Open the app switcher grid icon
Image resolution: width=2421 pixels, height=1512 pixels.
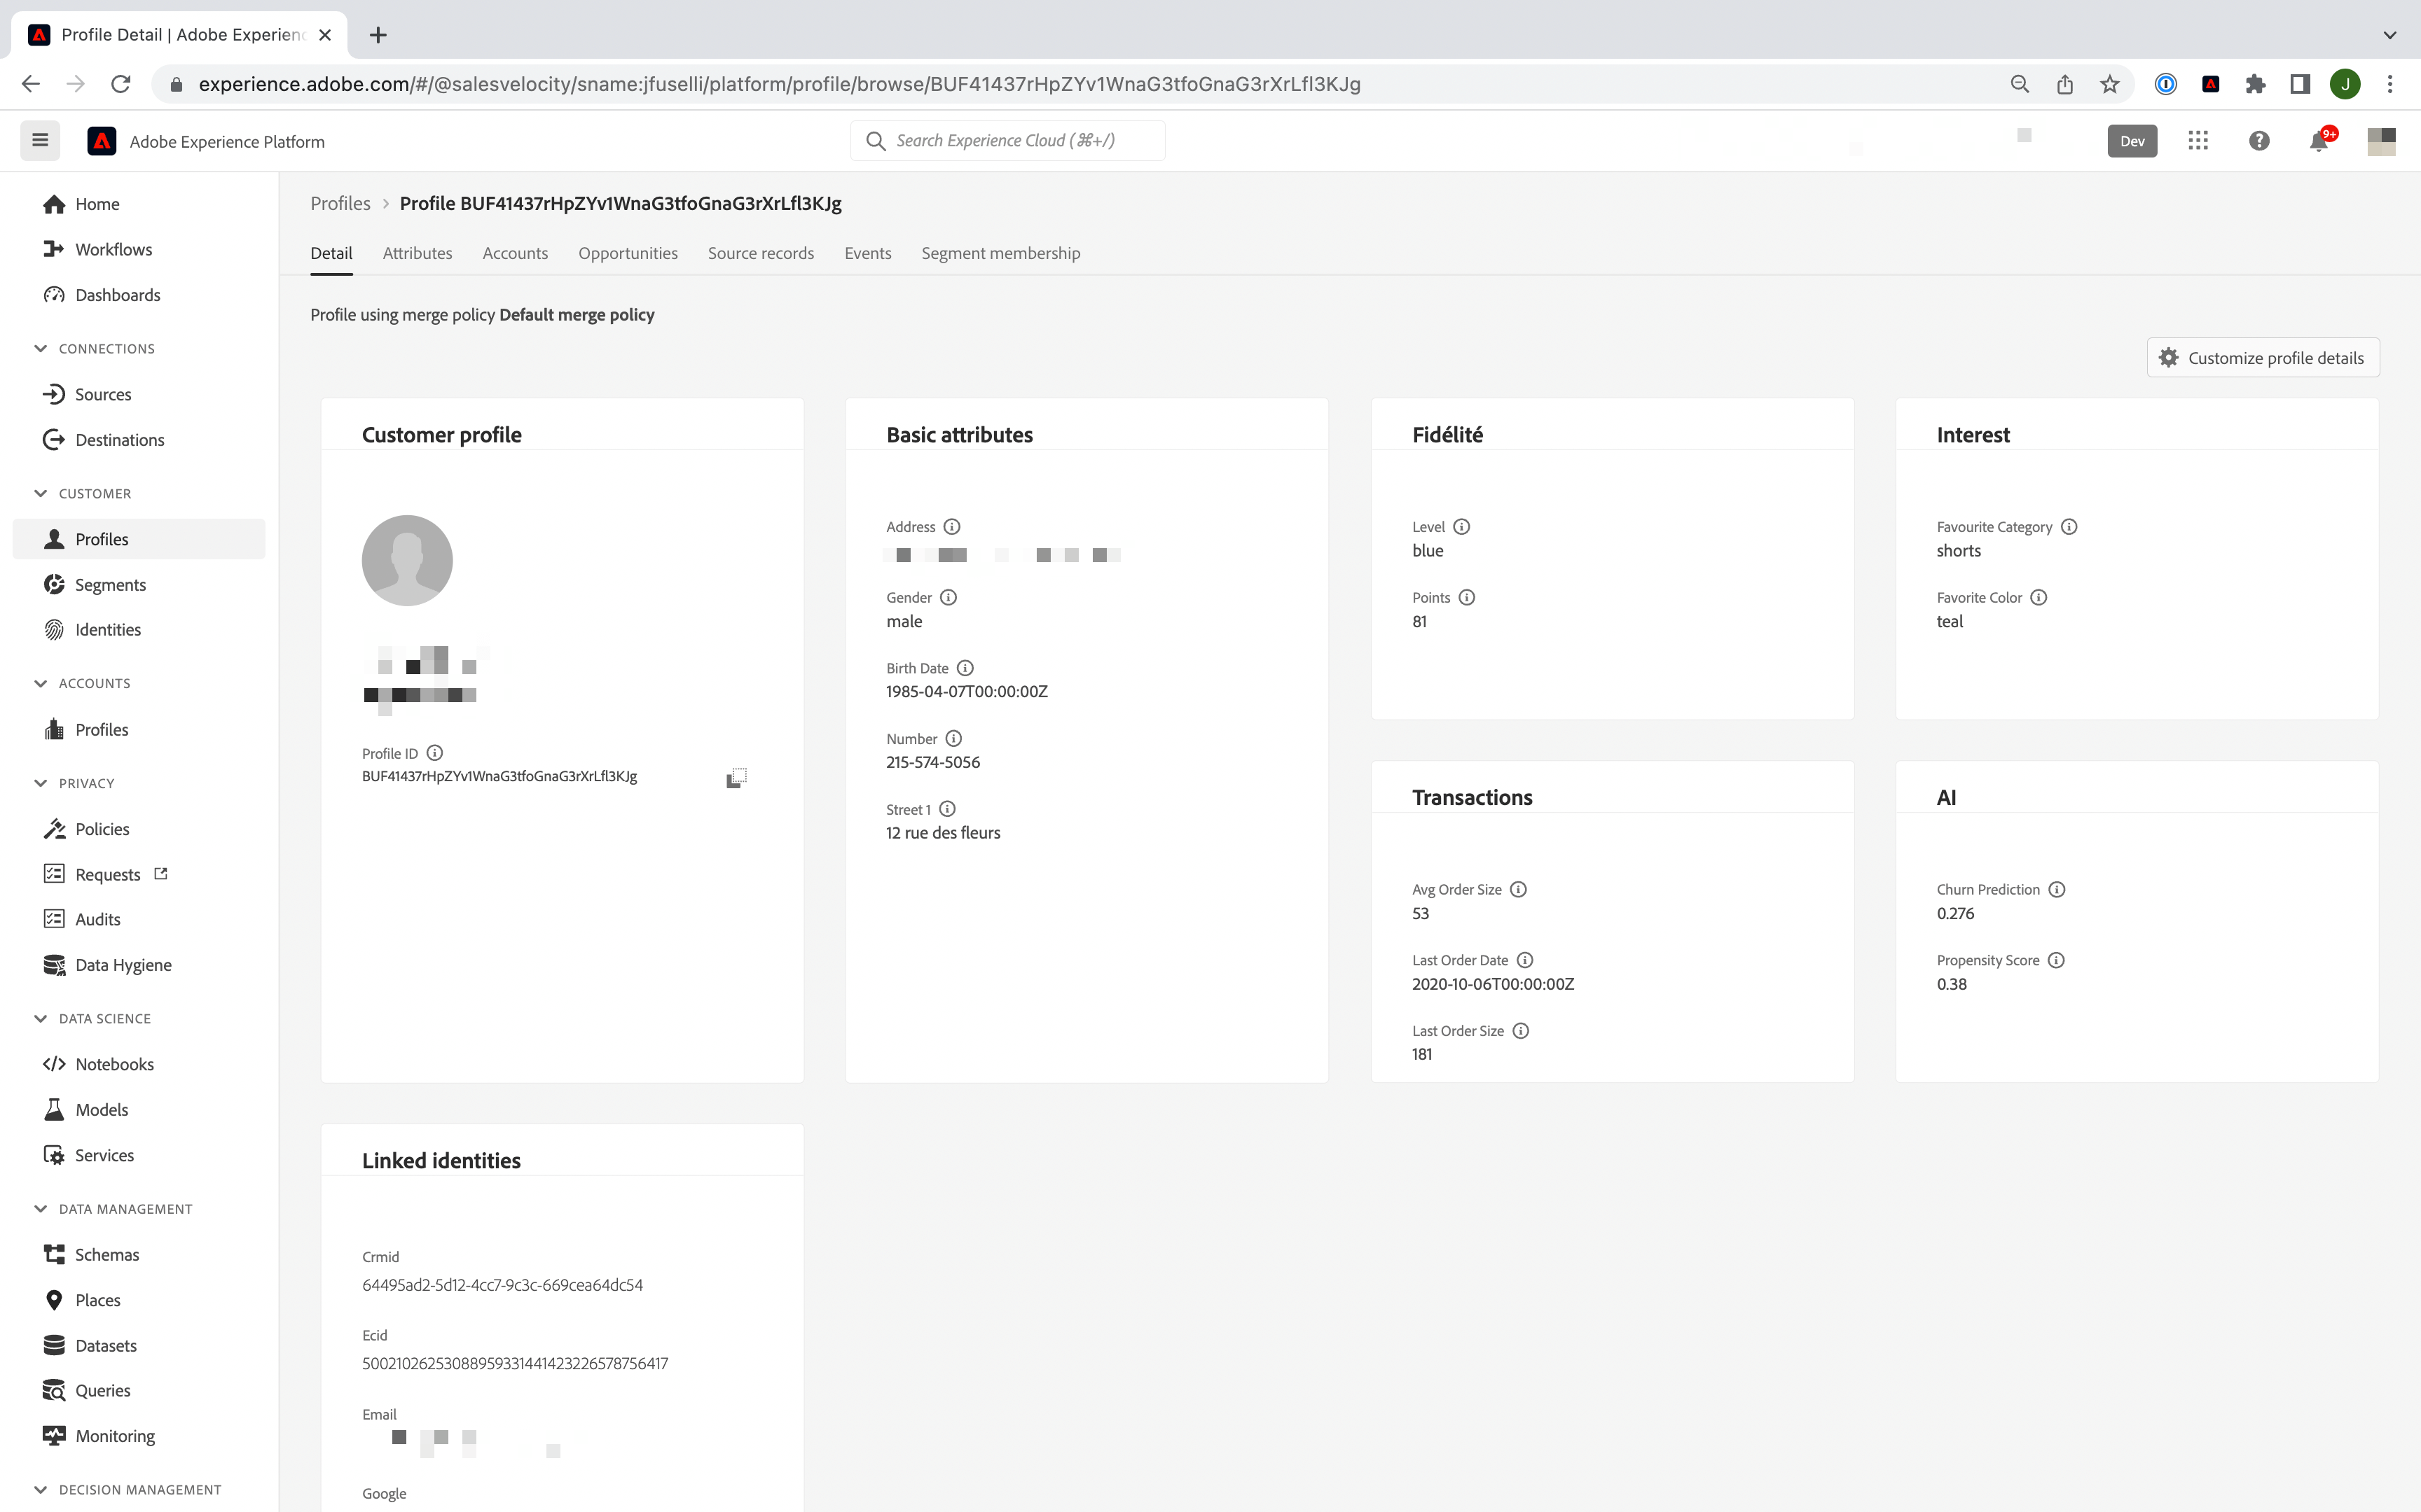coord(2197,141)
